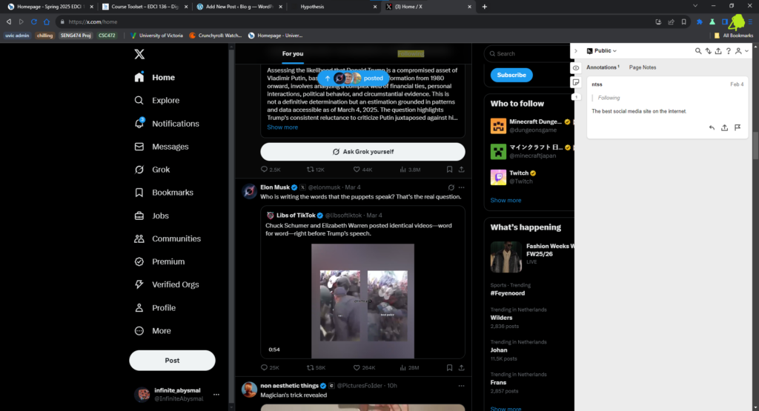Open Communities in the X sidebar
The image size is (759, 411).
point(167,239)
